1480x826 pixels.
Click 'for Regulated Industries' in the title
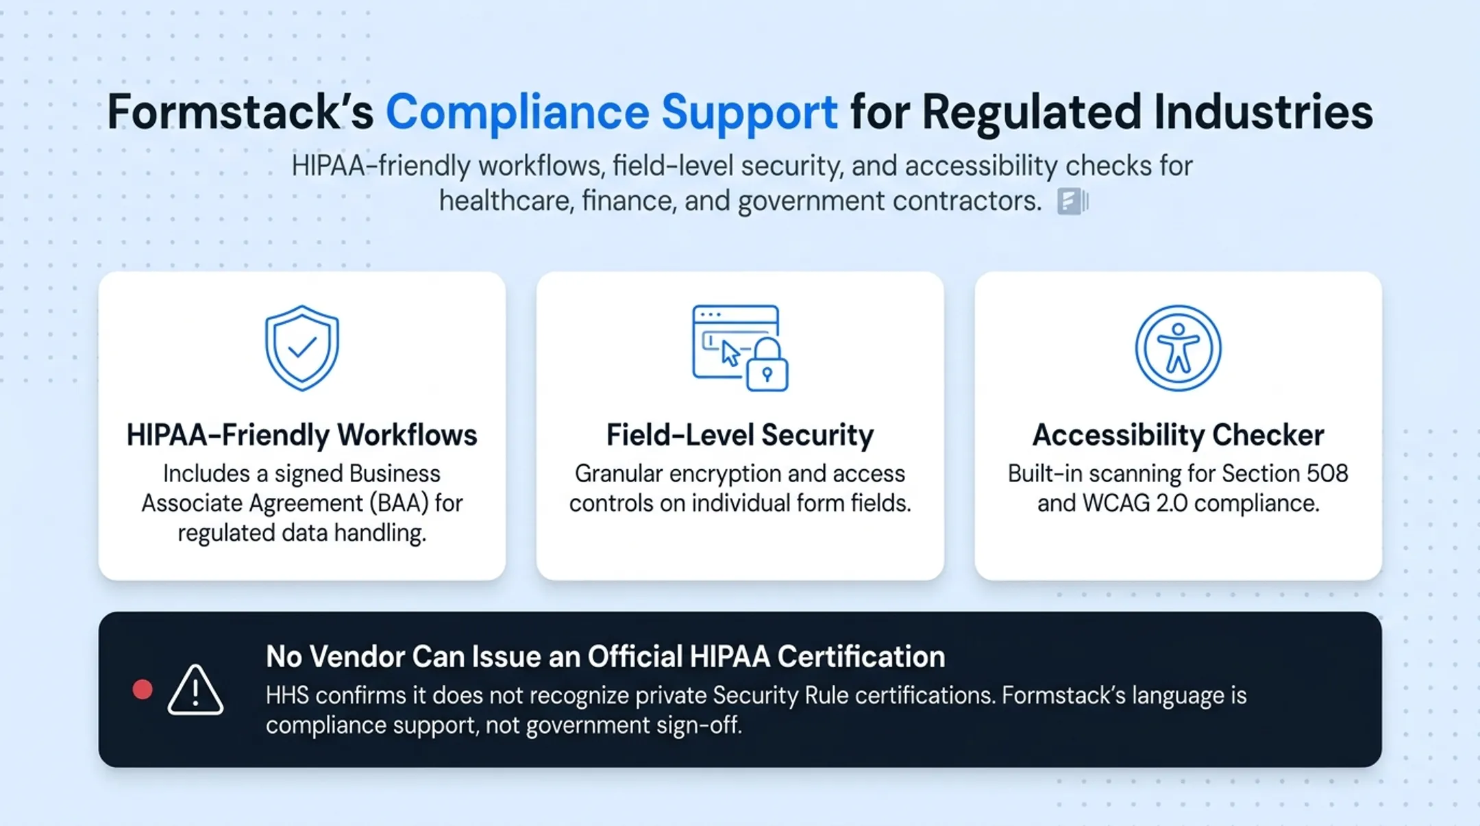pos(1112,112)
